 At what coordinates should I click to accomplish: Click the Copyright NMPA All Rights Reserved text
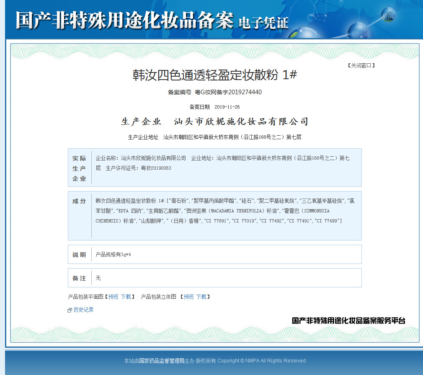(261, 361)
